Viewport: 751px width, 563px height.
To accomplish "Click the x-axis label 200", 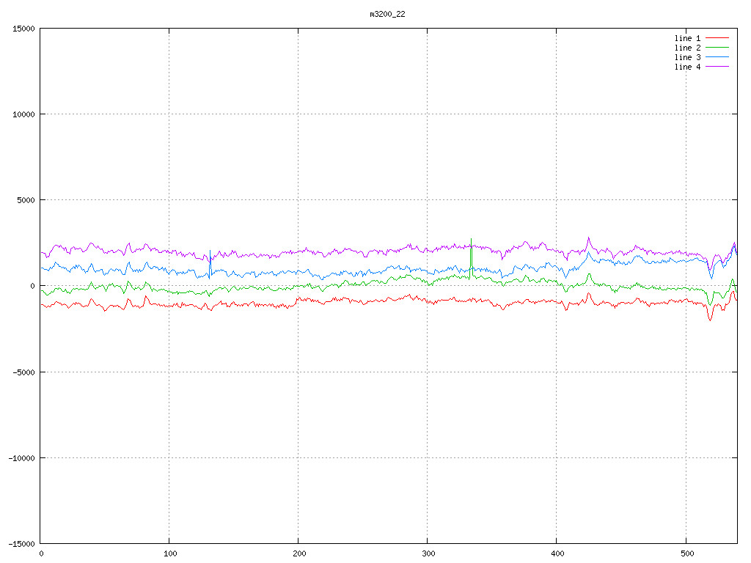I will [x=299, y=554].
